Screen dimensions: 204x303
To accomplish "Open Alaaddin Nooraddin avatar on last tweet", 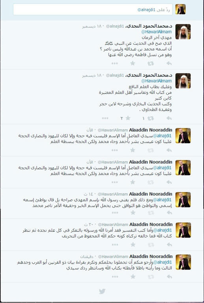I will [183, 262].
